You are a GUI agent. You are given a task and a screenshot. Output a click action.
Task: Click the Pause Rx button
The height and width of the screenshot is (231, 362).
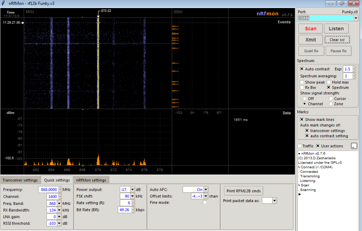[338, 51]
